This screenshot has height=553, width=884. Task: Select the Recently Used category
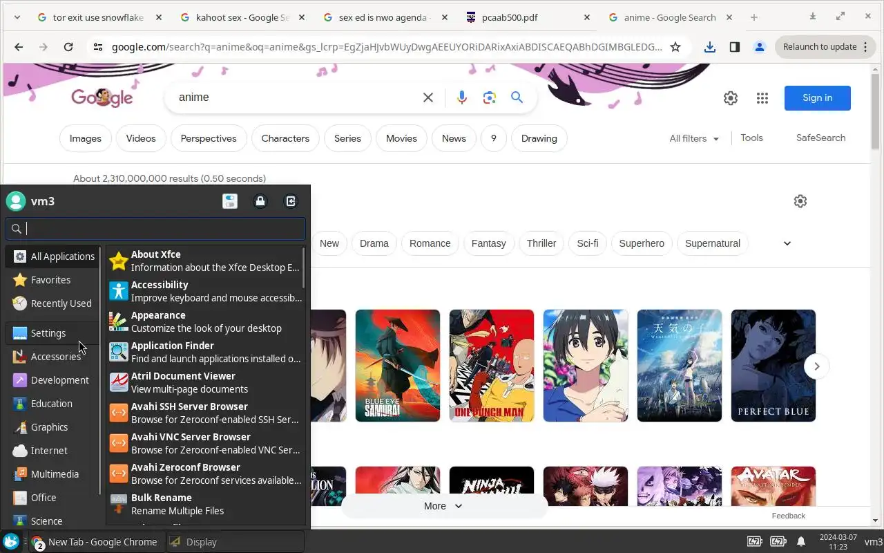(53, 303)
